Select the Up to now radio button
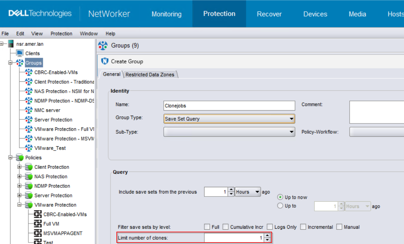The image size is (404, 244). click(280, 197)
